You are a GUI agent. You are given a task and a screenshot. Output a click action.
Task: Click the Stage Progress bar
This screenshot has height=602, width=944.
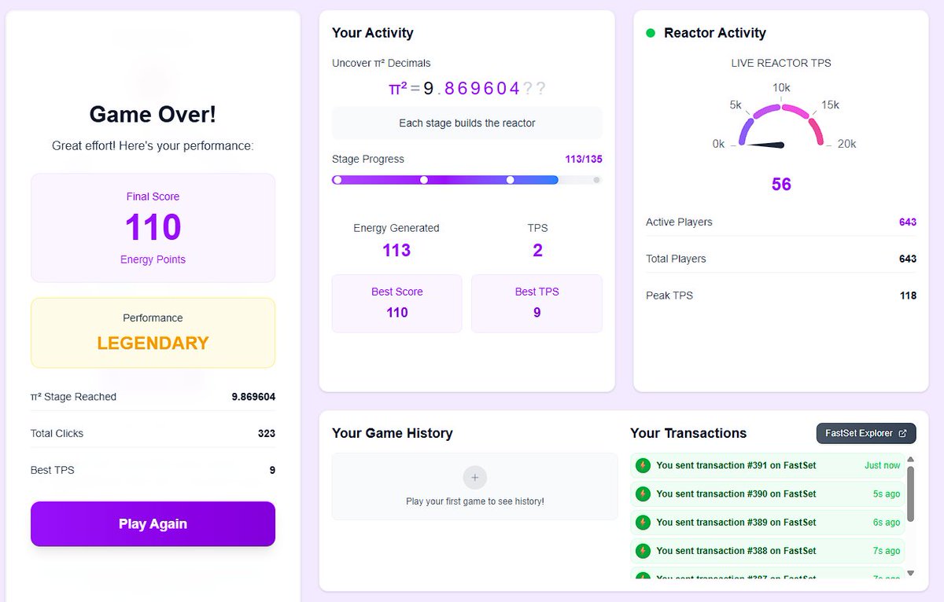click(466, 180)
